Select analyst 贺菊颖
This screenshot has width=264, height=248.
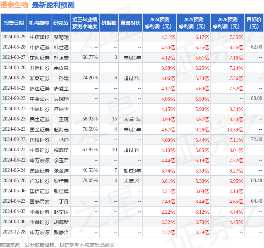[x=61, y=37]
